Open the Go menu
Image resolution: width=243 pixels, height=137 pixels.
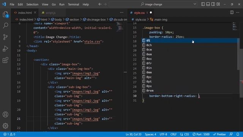[54, 4]
